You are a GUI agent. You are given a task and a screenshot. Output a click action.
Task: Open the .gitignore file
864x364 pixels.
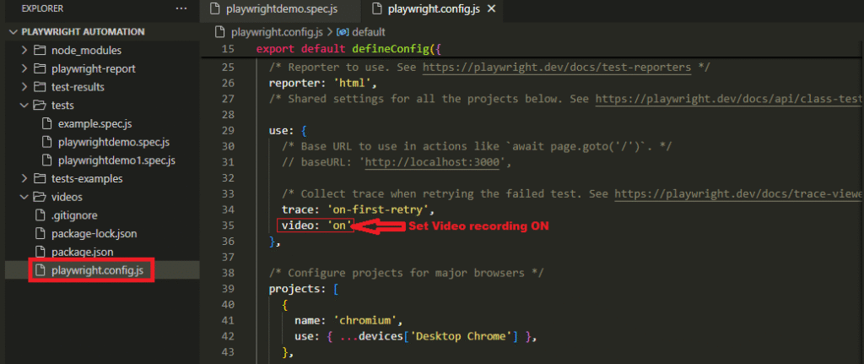click(74, 215)
